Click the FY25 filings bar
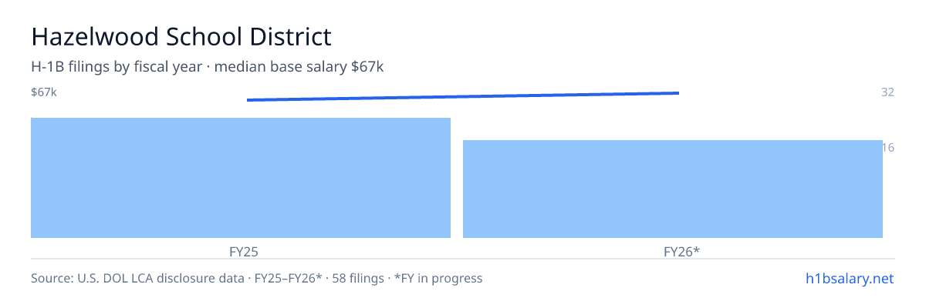 click(x=241, y=178)
